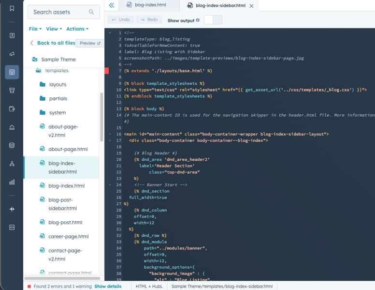The width and height of the screenshot is (375, 290).
Task: Click the file icon of about-page.html
Action: 43,149
